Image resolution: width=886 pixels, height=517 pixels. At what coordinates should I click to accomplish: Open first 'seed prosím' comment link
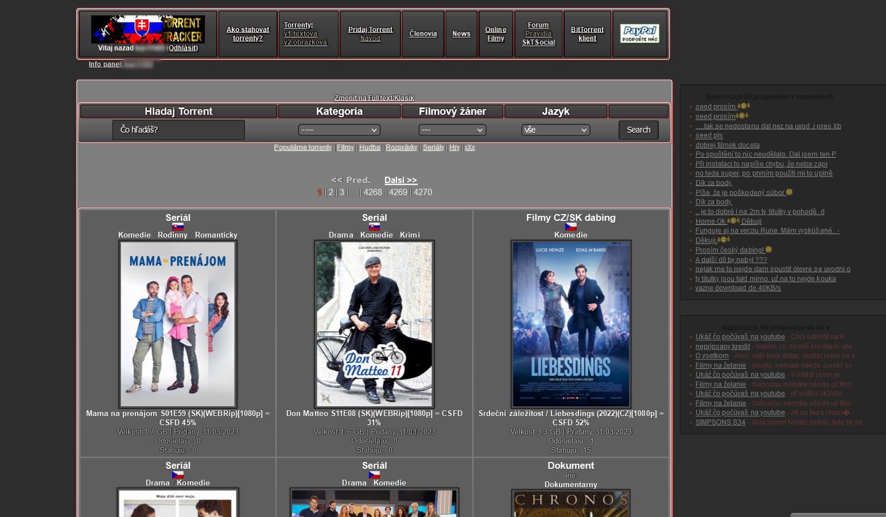pos(716,107)
